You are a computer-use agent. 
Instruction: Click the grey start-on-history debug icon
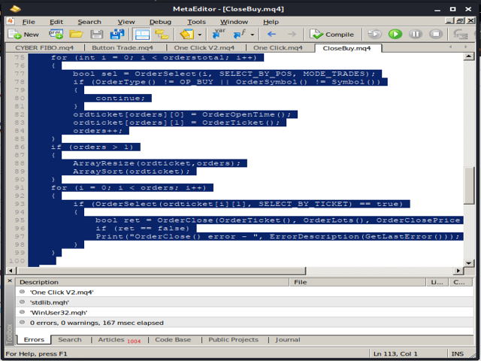point(374,34)
